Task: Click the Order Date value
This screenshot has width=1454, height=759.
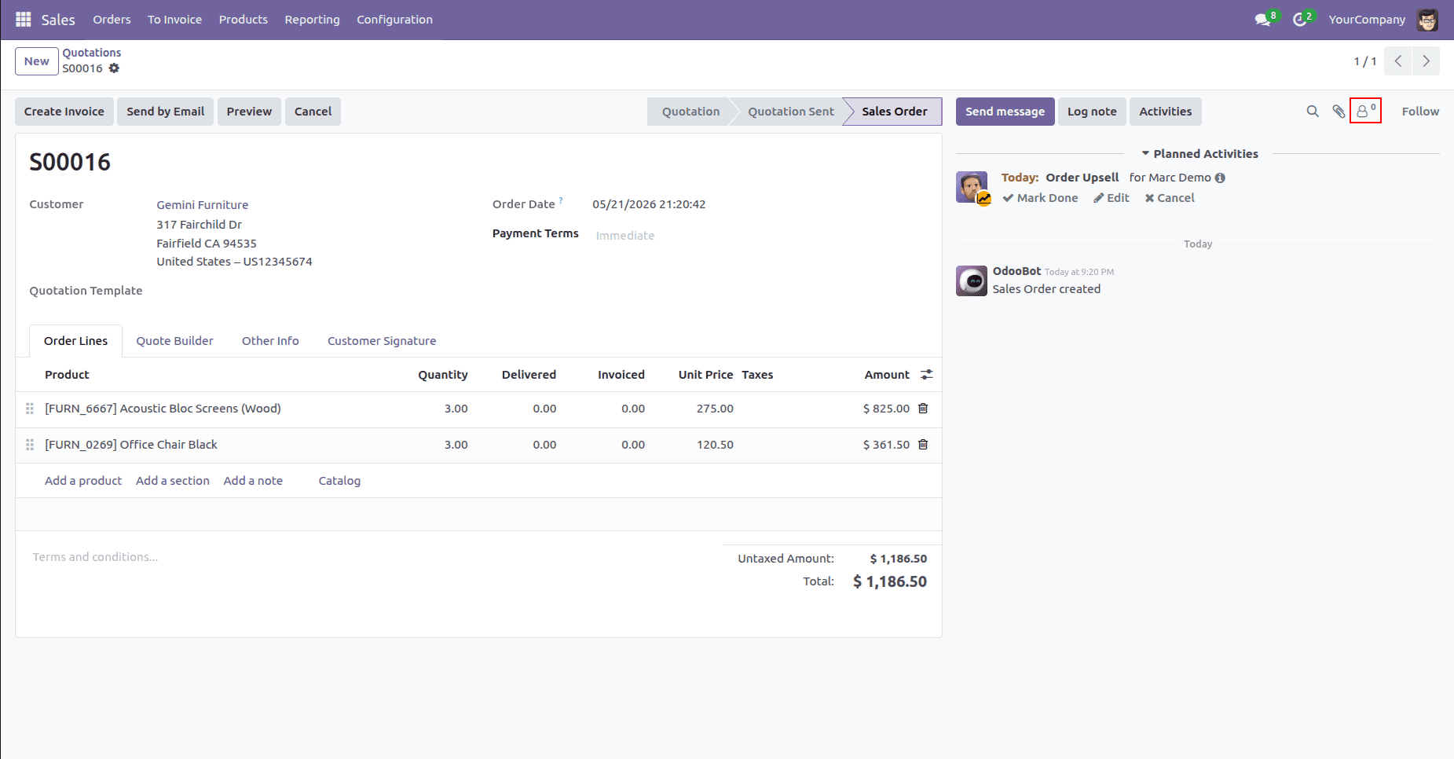Action: pos(649,204)
